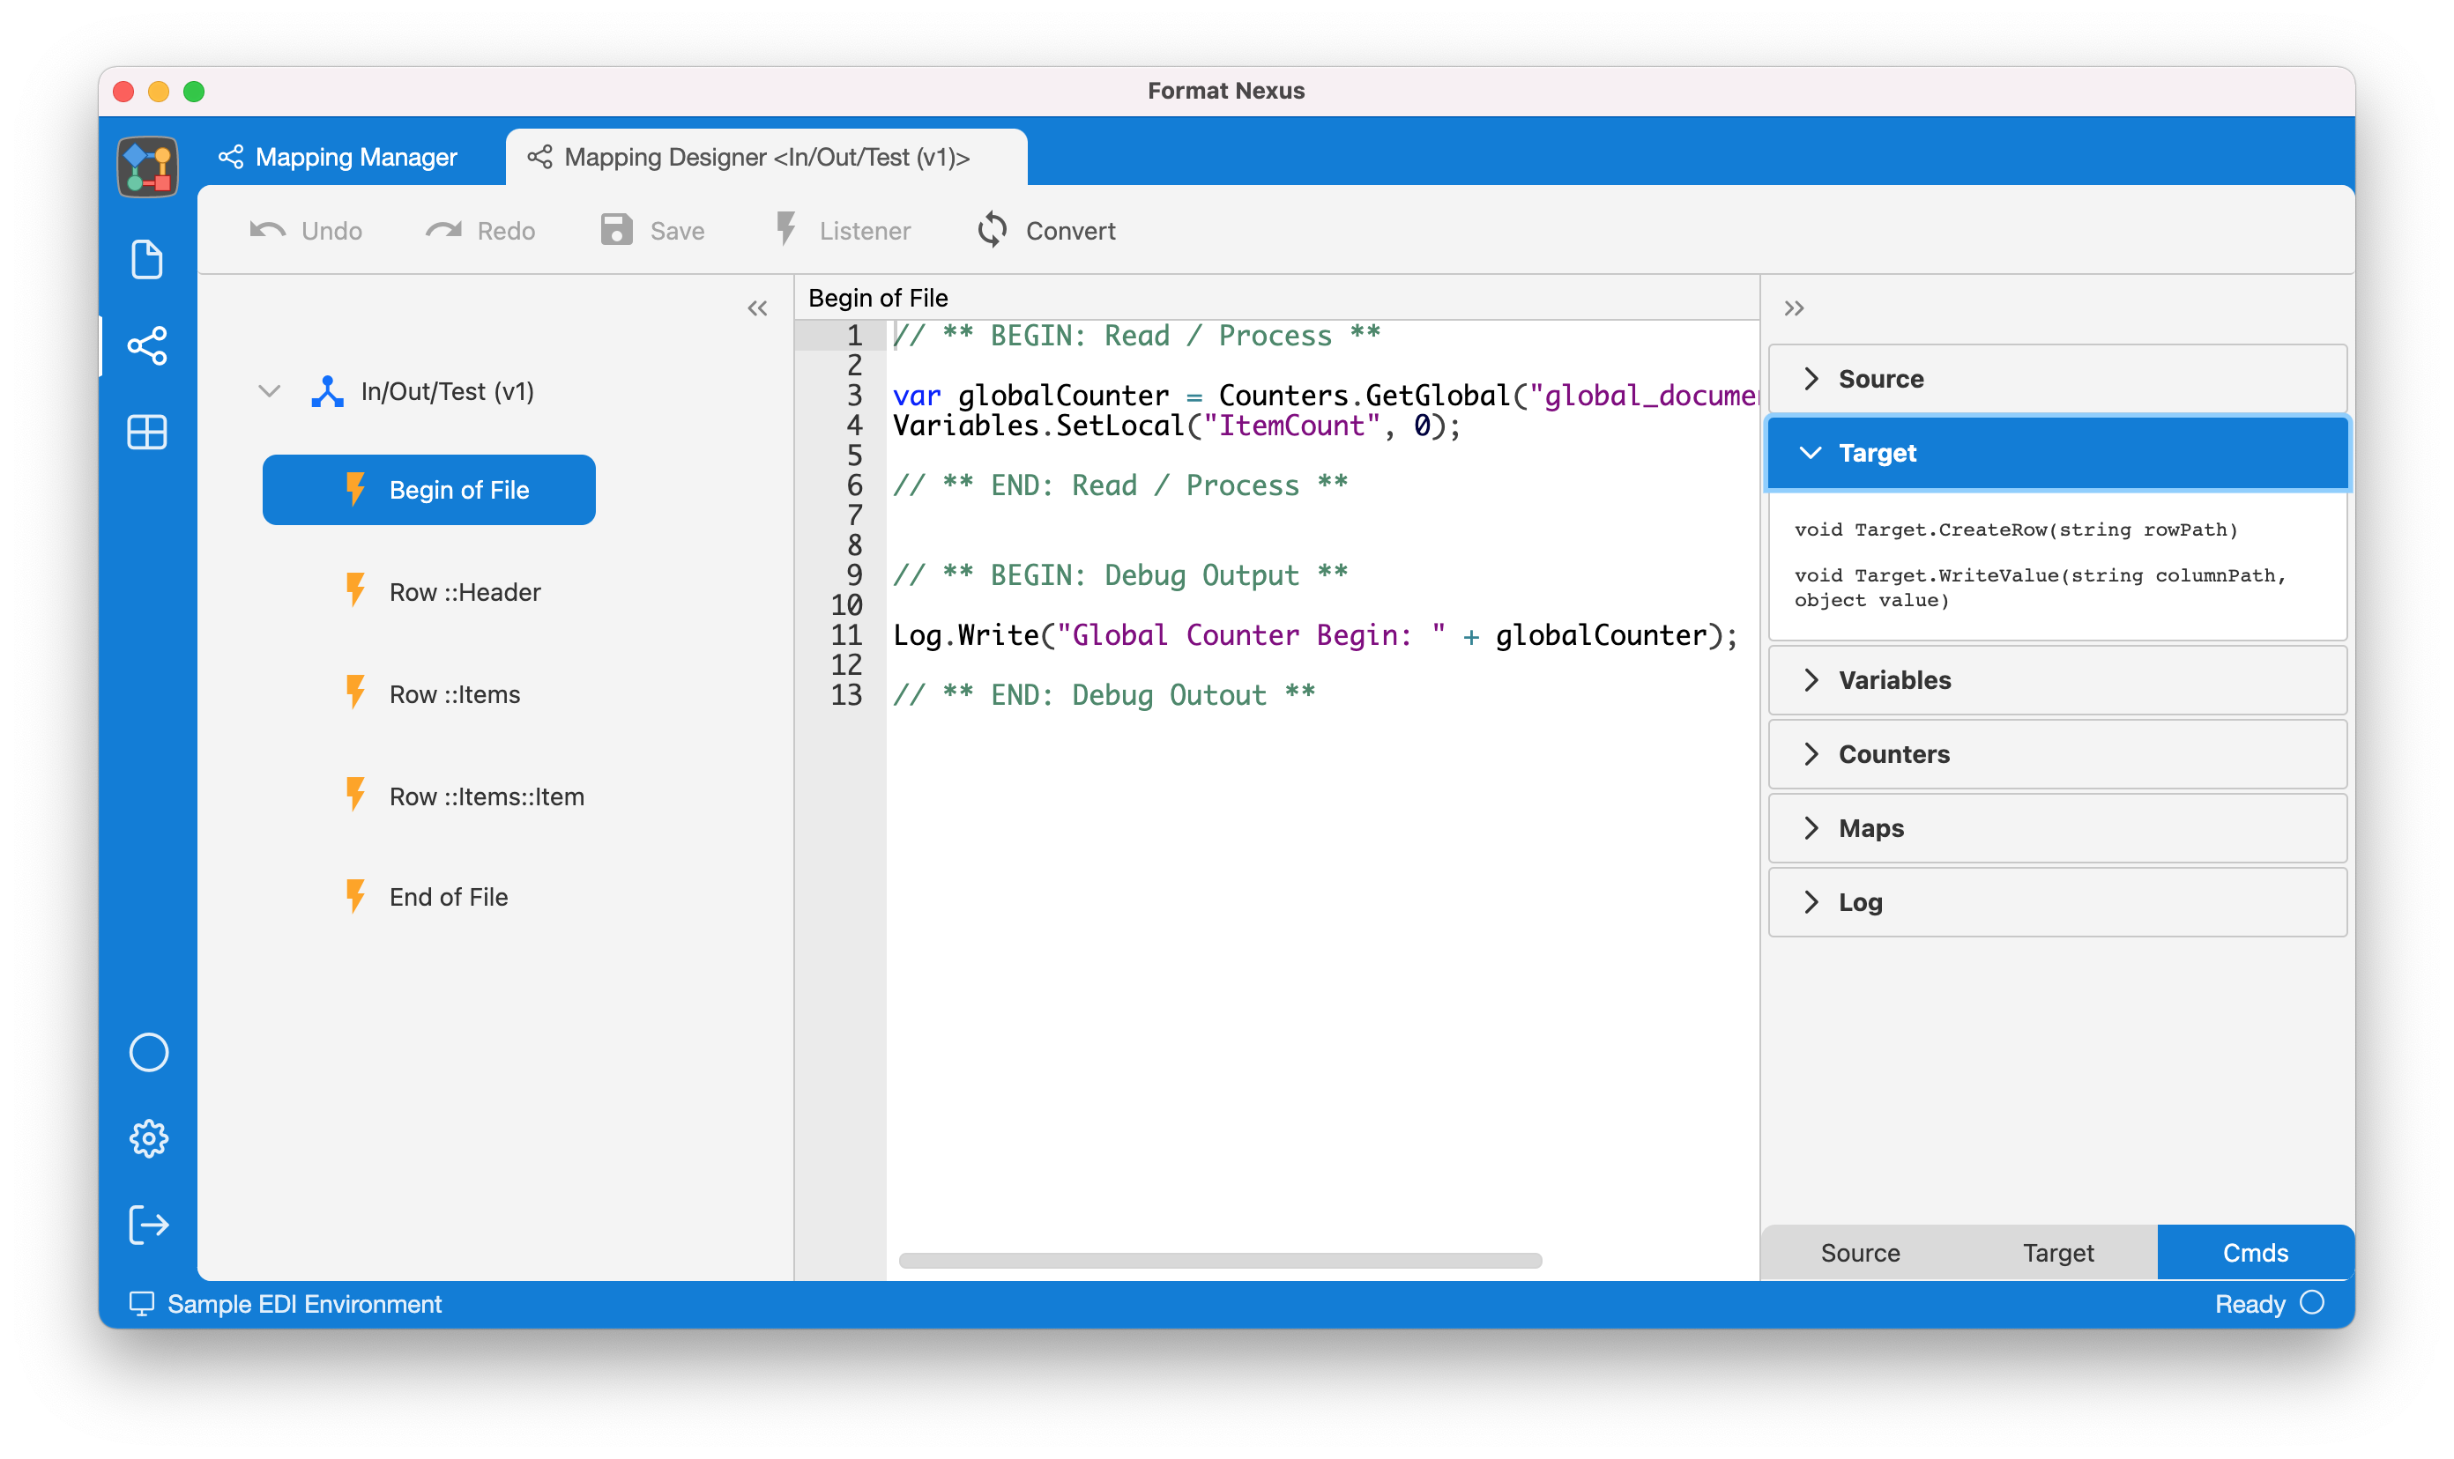Viewport: 2454px width, 1459px height.
Task: Click the Save button label
Action: [677, 231]
